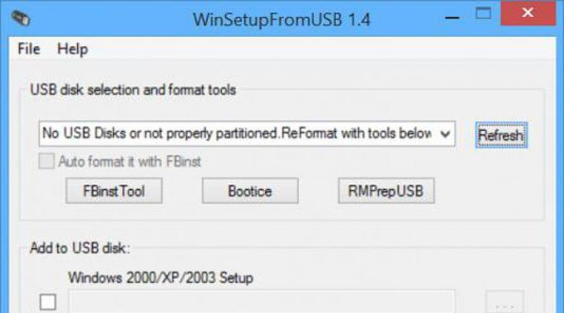Image resolution: width=564 pixels, height=313 pixels.
Task: Launch FBinst Tool
Action: tap(114, 191)
